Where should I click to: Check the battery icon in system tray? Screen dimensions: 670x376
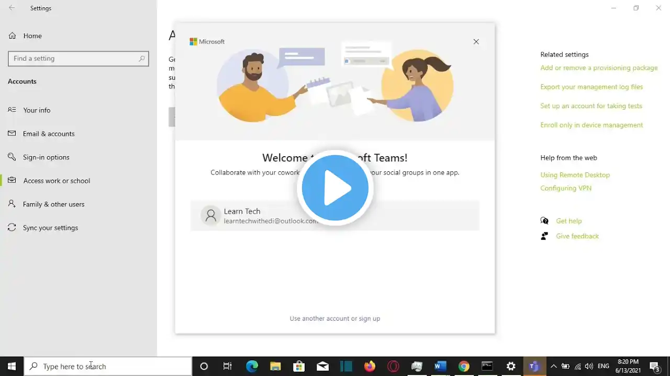click(x=566, y=366)
